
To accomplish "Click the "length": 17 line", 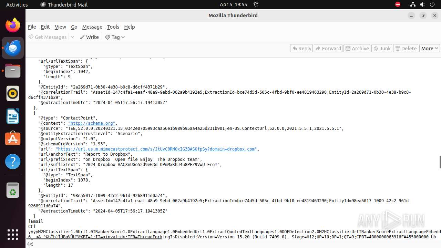I will click(58, 185).
